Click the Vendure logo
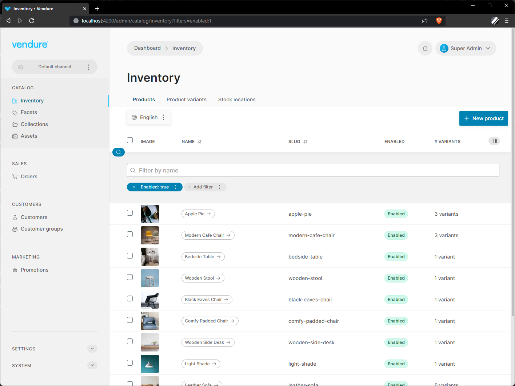Image resolution: width=515 pixels, height=386 pixels. tap(30, 44)
